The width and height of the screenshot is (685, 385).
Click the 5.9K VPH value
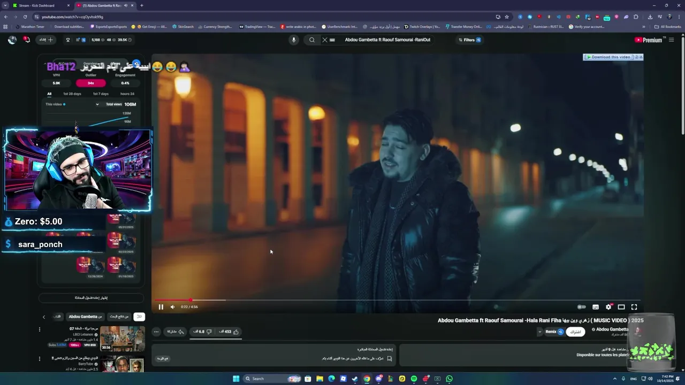[x=56, y=83]
